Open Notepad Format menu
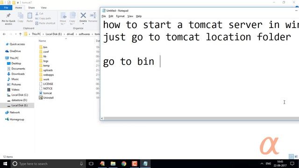 coord(121,16)
